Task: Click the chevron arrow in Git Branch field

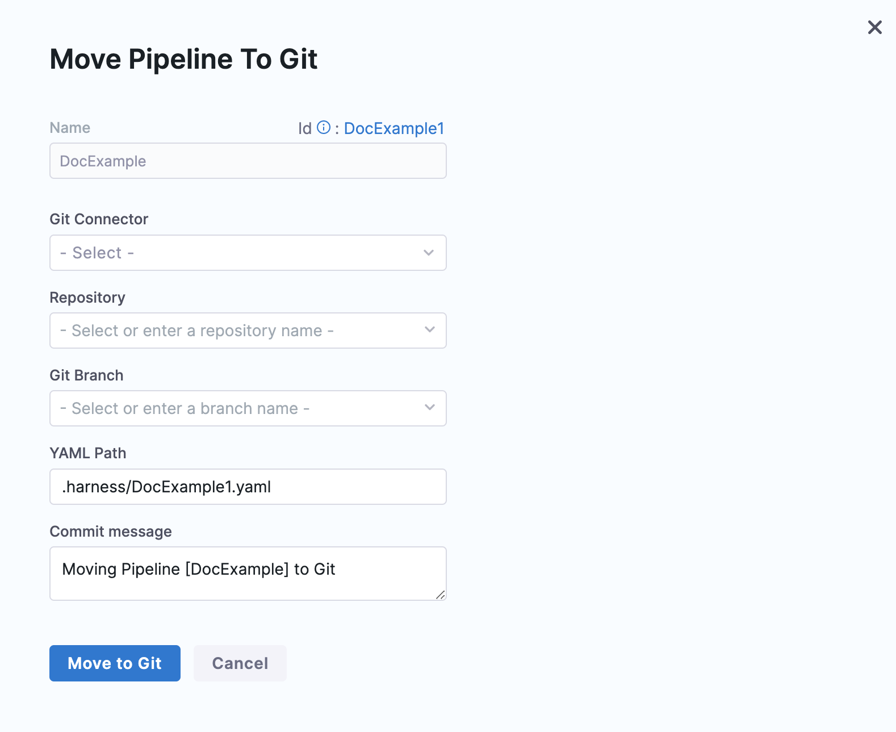Action: [x=430, y=408]
